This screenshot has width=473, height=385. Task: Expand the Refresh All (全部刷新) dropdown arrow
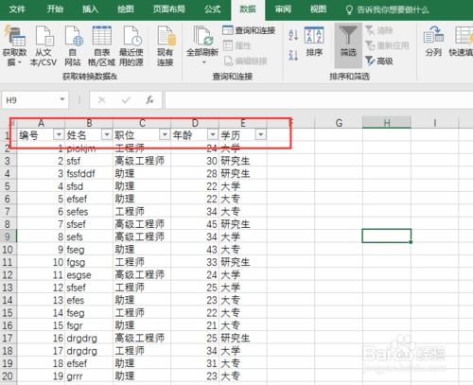click(x=204, y=62)
